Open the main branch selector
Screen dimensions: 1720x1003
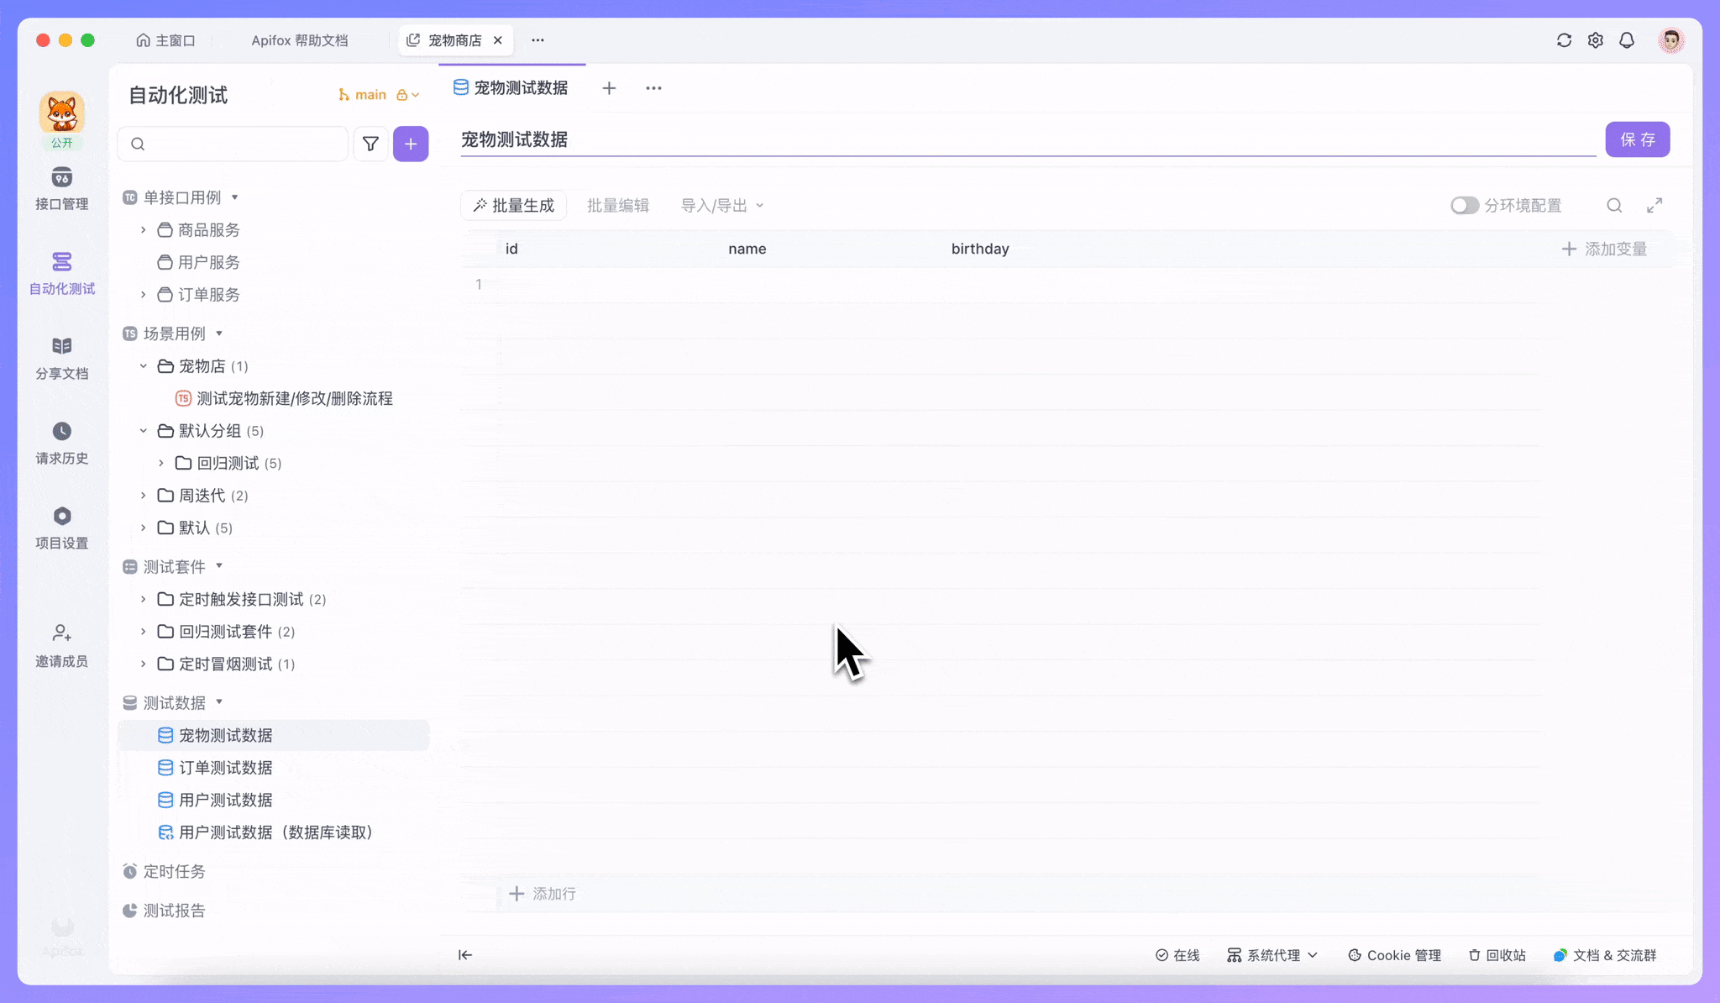click(x=370, y=94)
